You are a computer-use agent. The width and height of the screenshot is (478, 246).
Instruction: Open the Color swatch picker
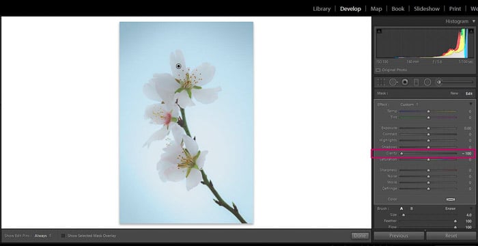(451, 200)
